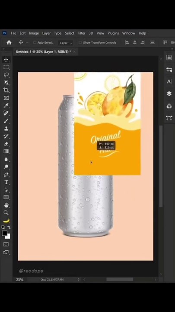
Task: Select the Object Selection tool
Action: pos(6,82)
